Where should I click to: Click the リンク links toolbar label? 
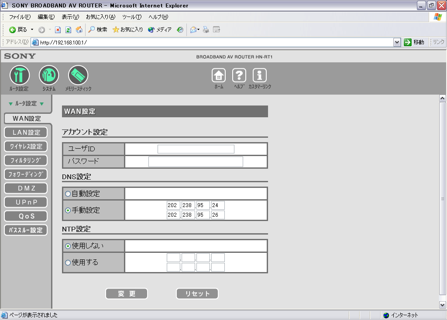tap(438, 42)
